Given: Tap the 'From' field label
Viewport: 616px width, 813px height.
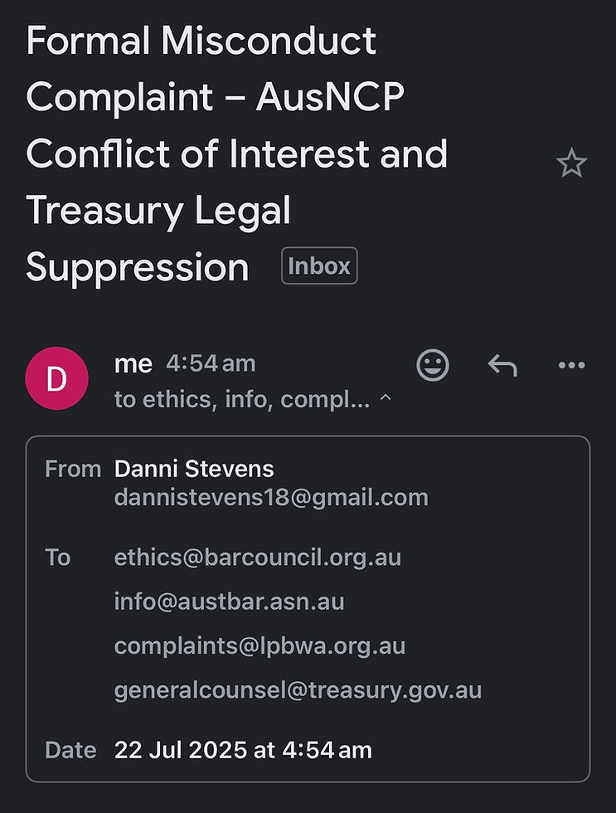Looking at the screenshot, I should [x=73, y=469].
